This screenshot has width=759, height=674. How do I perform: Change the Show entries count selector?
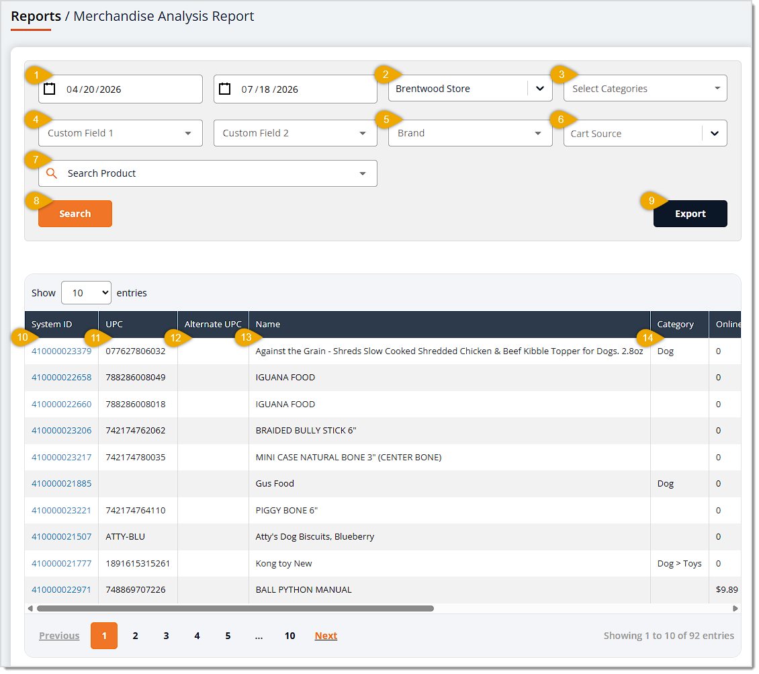tap(86, 293)
